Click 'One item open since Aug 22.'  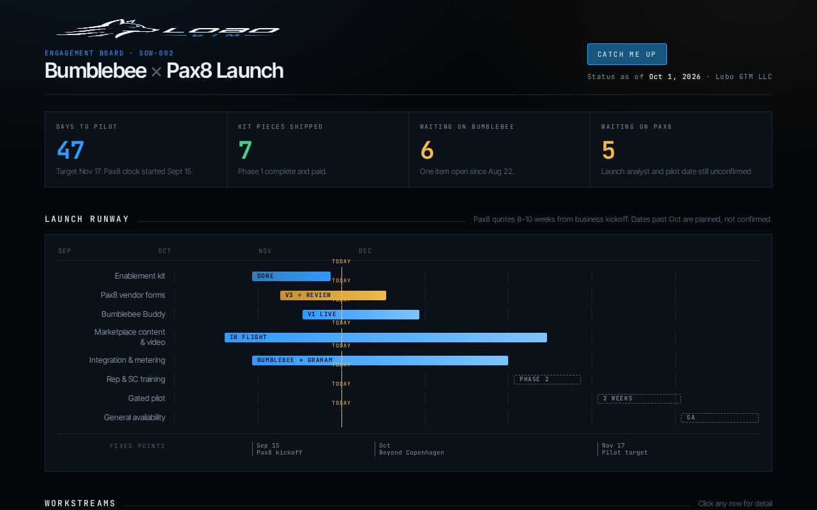(x=467, y=171)
